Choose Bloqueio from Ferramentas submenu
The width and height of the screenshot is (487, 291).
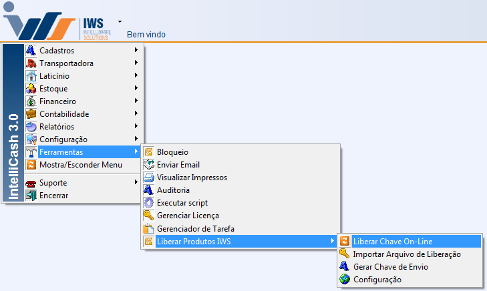241,152
